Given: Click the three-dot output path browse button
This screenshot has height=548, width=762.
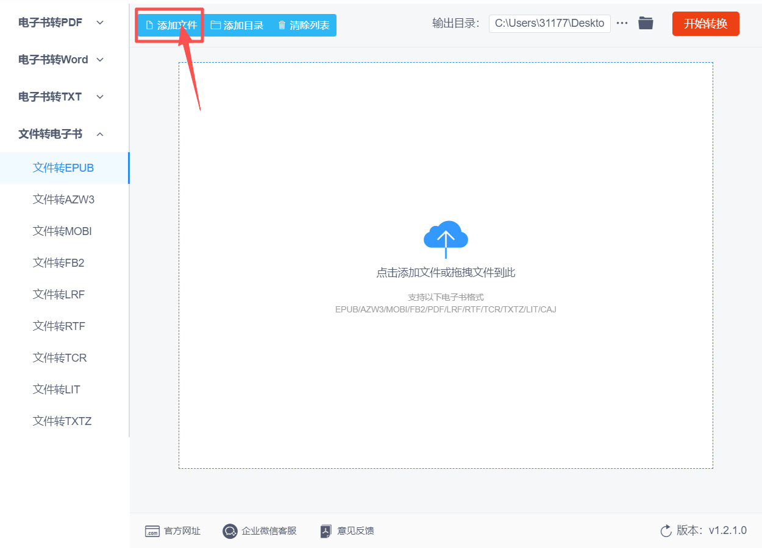Looking at the screenshot, I should coord(622,23).
